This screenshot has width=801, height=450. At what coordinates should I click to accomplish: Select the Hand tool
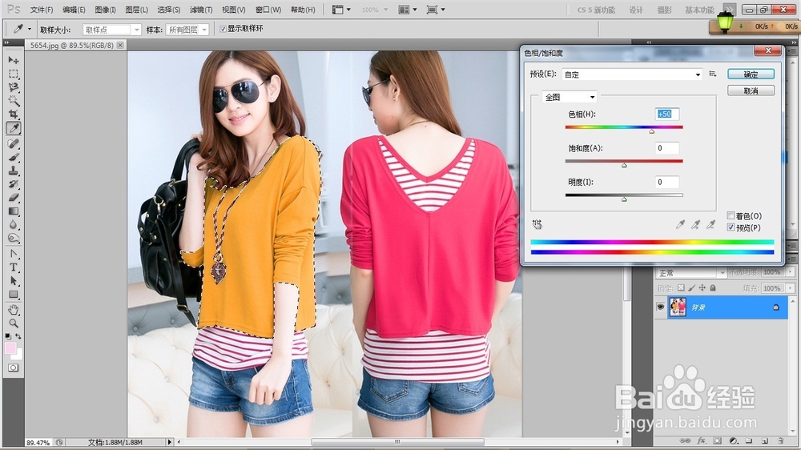coord(14,310)
